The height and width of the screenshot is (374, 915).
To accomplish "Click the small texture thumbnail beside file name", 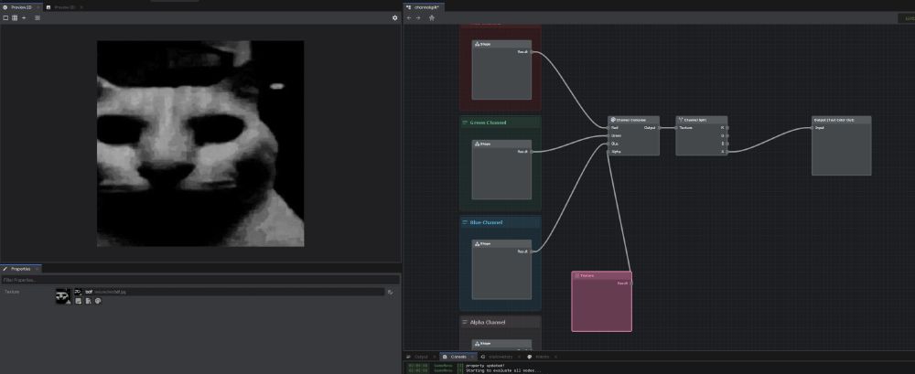I will (x=78, y=291).
